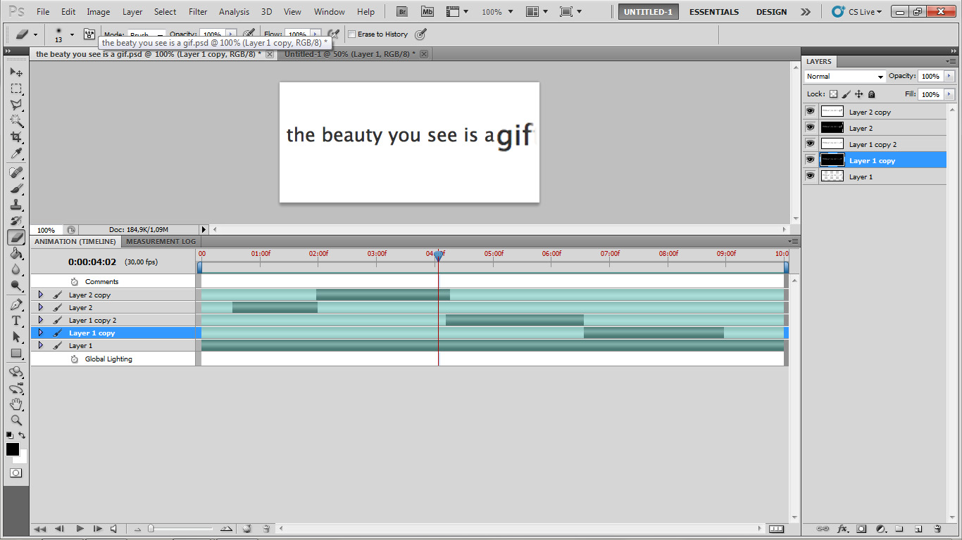Activate the Hand tool
Image resolution: width=962 pixels, height=540 pixels.
click(x=16, y=404)
